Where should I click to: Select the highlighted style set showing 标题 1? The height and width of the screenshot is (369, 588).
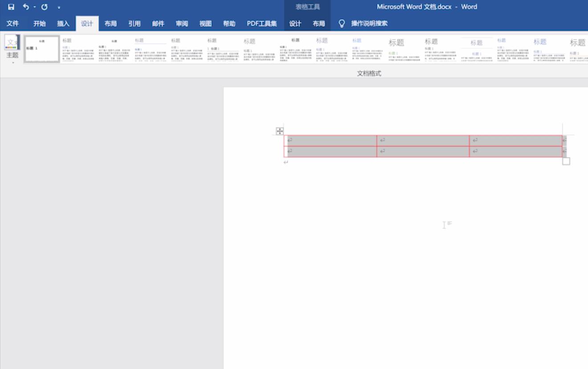(42, 49)
